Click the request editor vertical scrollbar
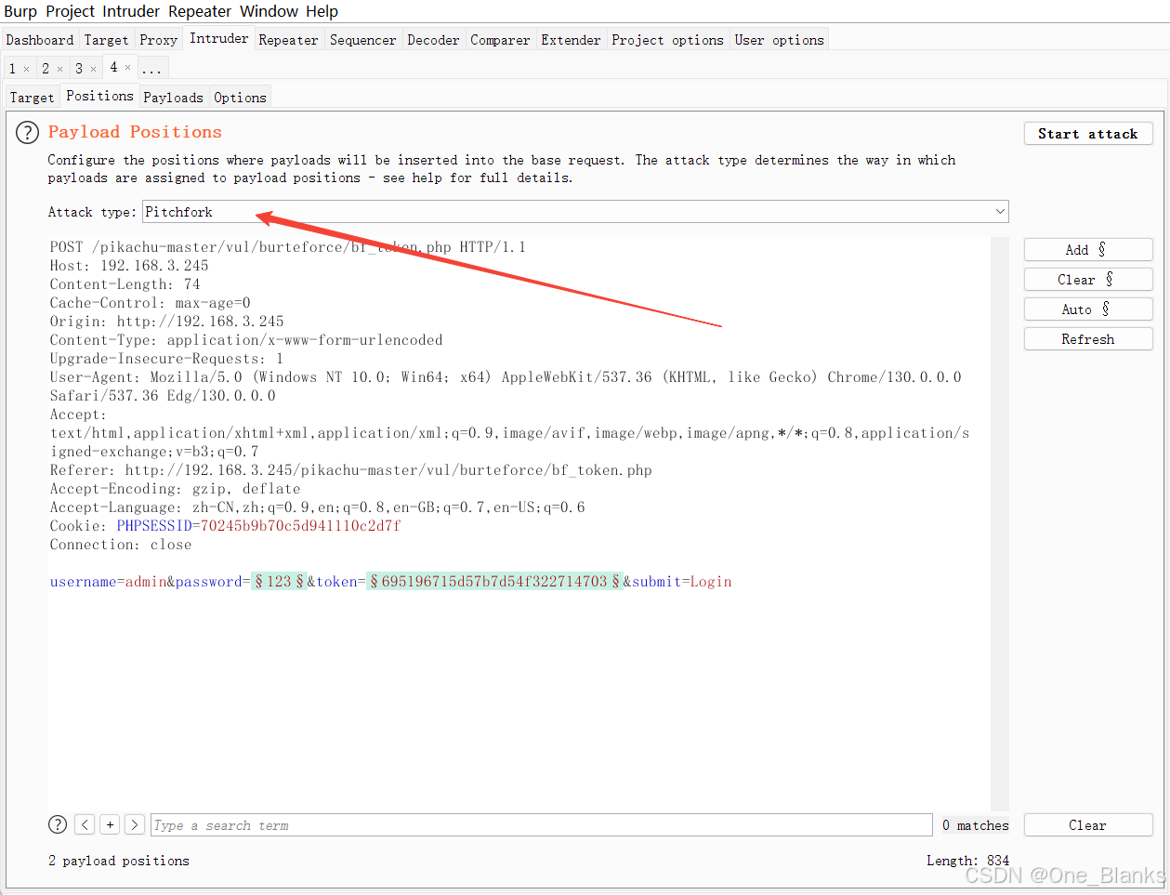 [x=1000, y=523]
